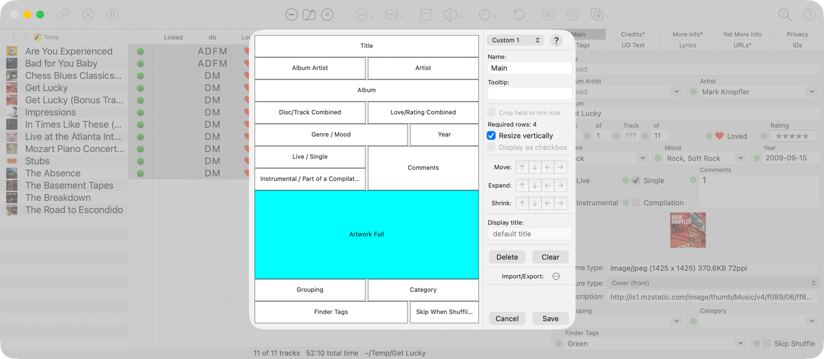
Task: Click the circled X toolbar icon
Action: pyautogui.click(x=88, y=15)
